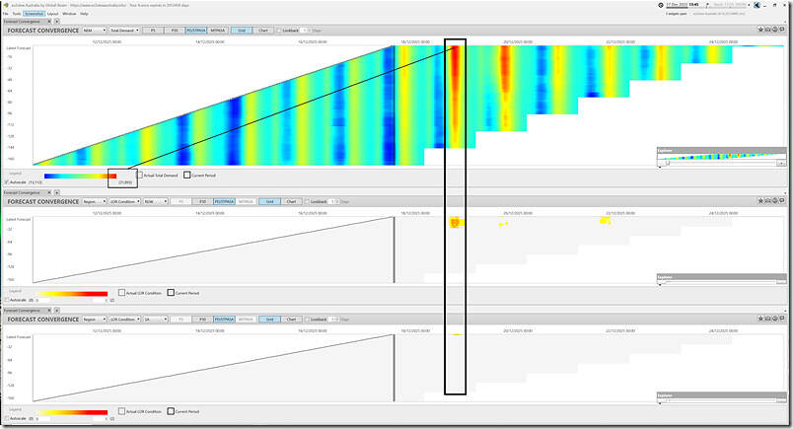This screenshot has height=429, width=793.
Task: Switch top widget to Chart view
Action: click(x=263, y=31)
